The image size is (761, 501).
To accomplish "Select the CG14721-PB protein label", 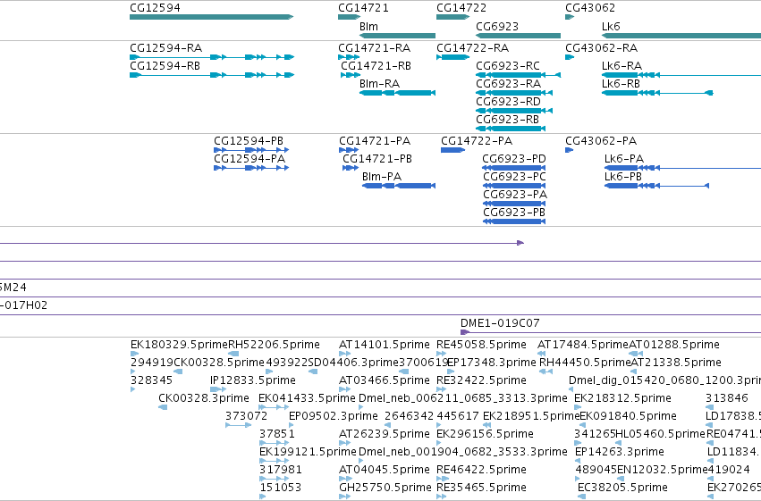I will click(x=377, y=159).
